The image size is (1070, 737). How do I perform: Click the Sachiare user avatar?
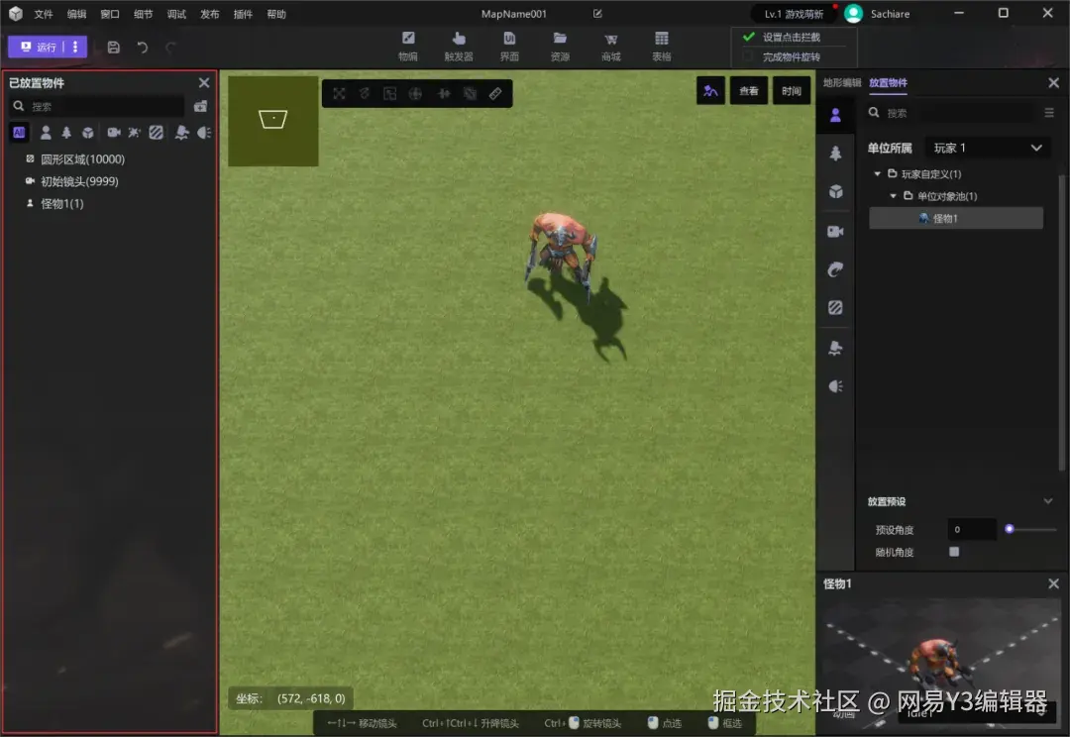tap(854, 14)
